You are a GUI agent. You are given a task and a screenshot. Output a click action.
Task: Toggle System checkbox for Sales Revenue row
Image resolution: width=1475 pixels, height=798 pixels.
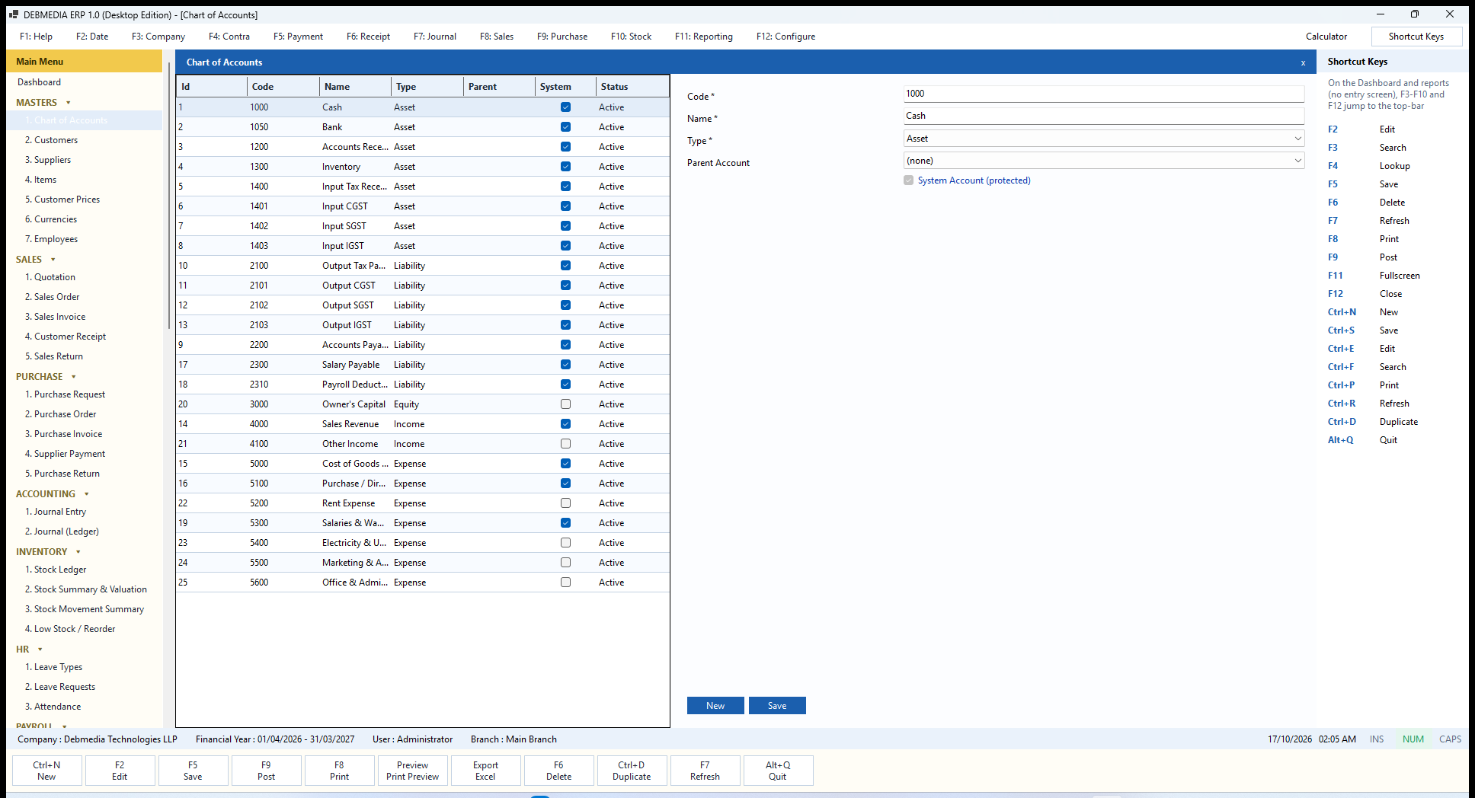[x=565, y=424]
